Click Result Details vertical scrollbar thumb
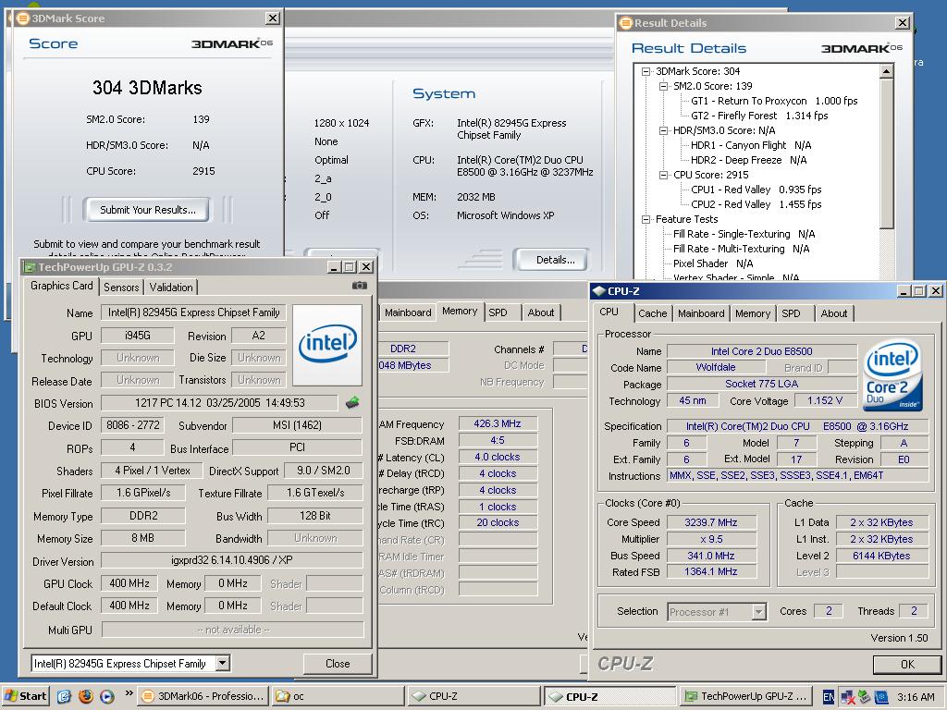 (886, 153)
